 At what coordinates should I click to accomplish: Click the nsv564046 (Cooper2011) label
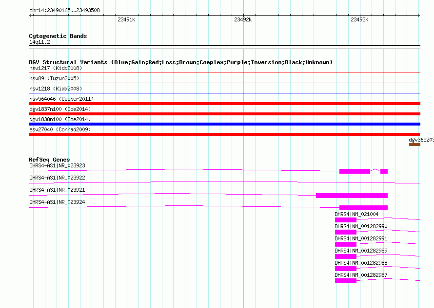click(61, 99)
